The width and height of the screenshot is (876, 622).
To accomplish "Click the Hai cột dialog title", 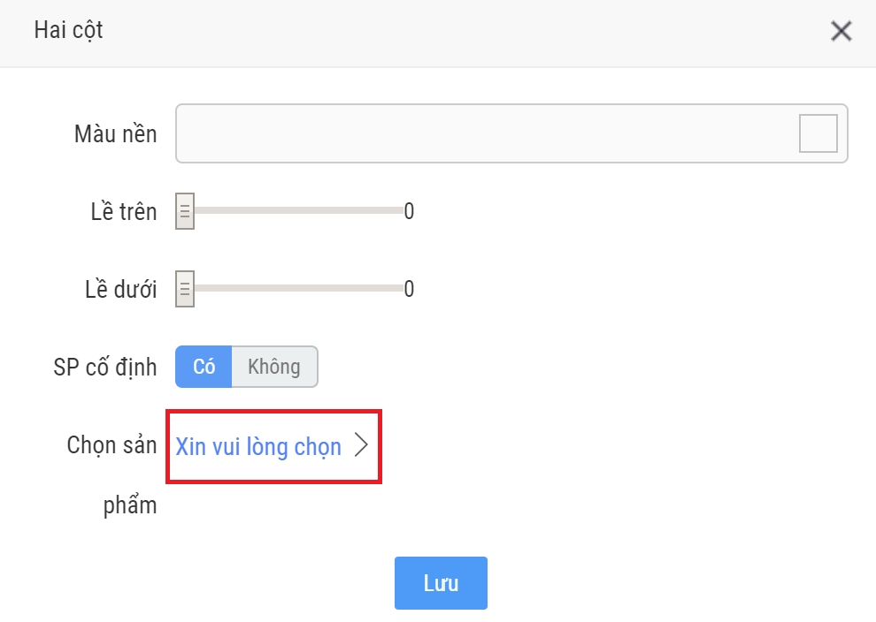I will coord(68,30).
